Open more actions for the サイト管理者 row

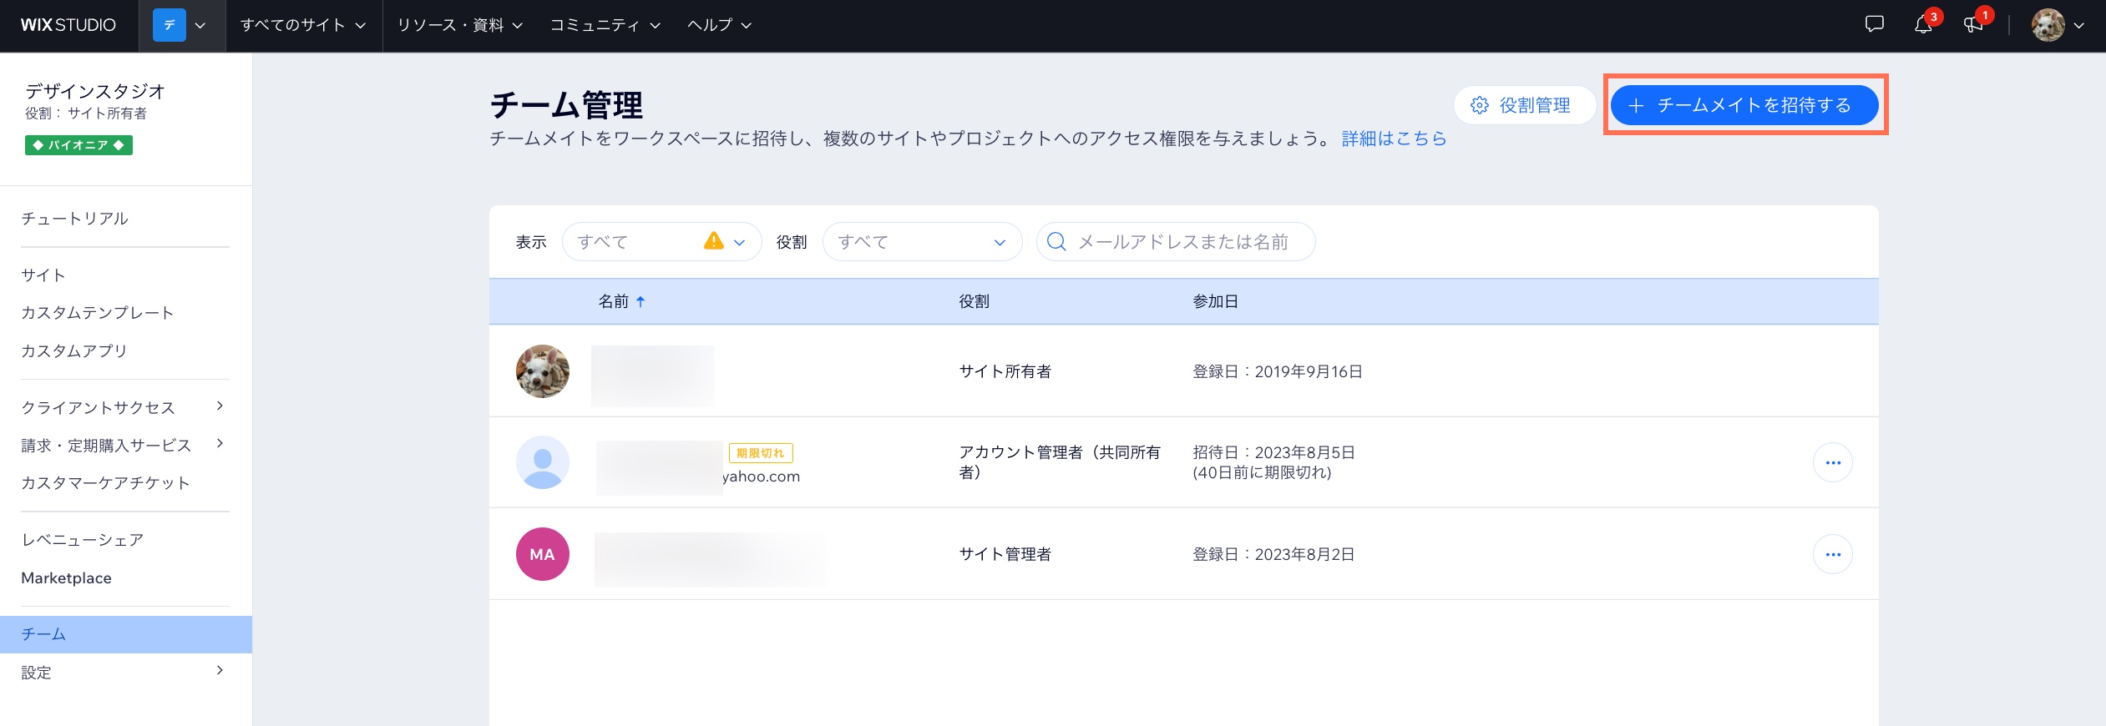coord(1832,554)
